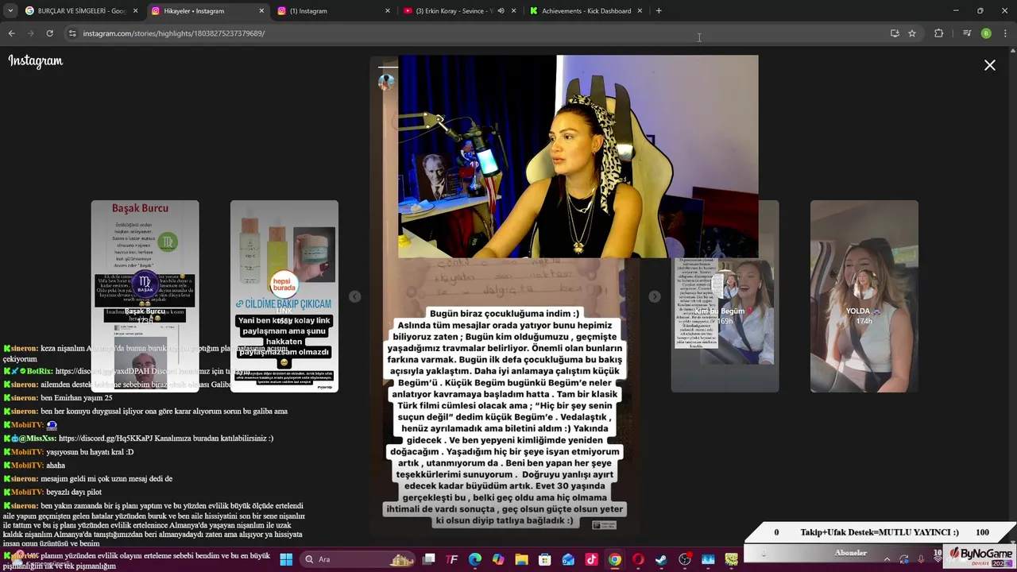
Task: Open Opera browser from the taskbar
Action: pyautogui.click(x=638, y=559)
